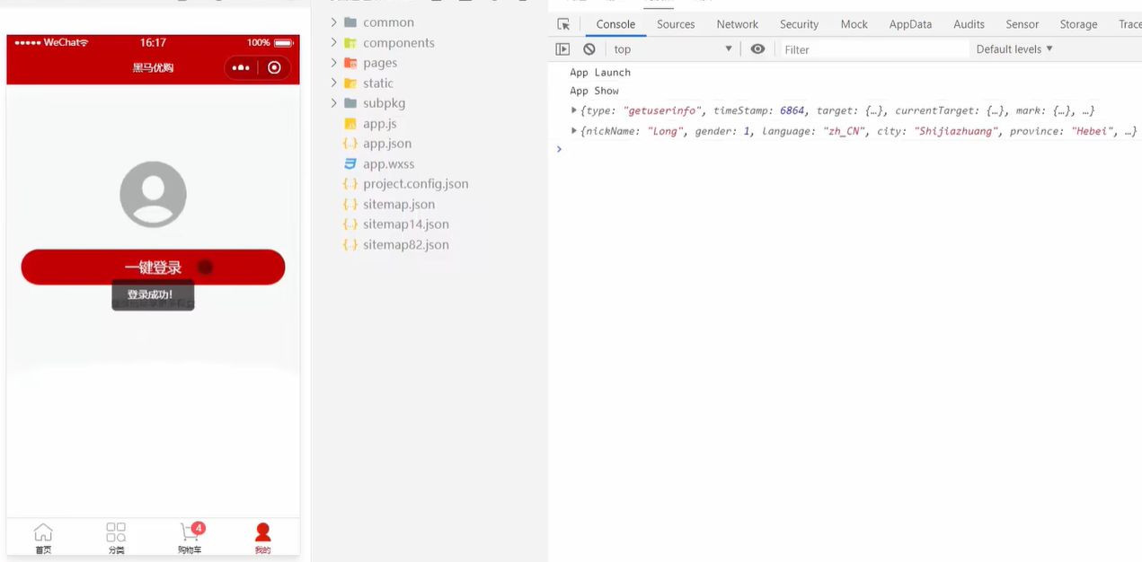Select the static folder icon
The image size is (1142, 562).
tap(350, 83)
